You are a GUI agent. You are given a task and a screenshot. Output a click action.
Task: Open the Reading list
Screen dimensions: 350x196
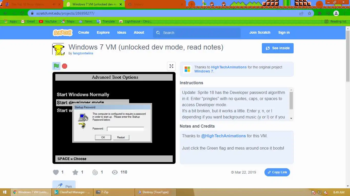pyautogui.click(x=335, y=21)
